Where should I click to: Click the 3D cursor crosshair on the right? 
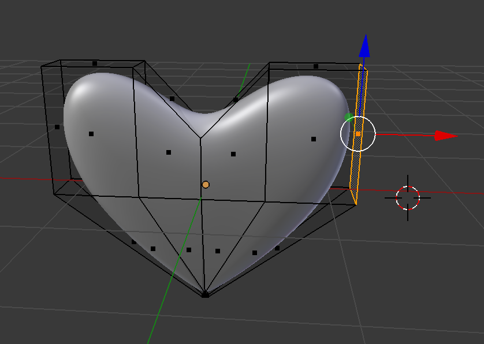click(408, 197)
